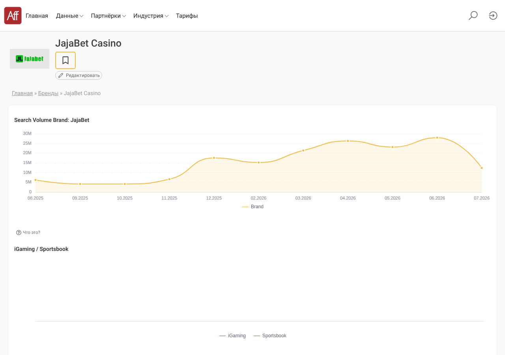Toggle the Brand legend series
This screenshot has width=505, height=355.
point(253,207)
